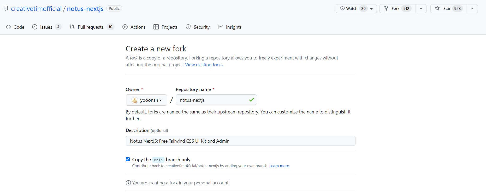This screenshot has width=486, height=193.
Task: Click the Watch count 20
Action: pyautogui.click(x=363, y=9)
